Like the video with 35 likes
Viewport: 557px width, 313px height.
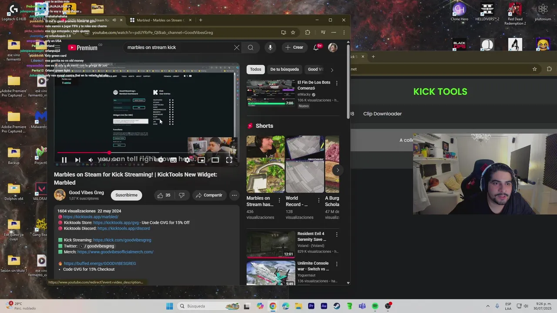click(164, 195)
